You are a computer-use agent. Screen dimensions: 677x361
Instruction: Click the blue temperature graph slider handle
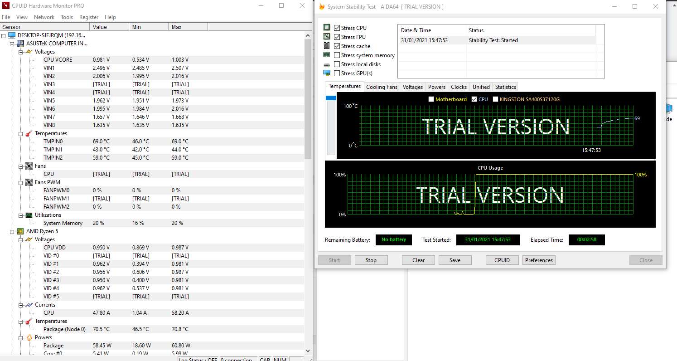(331, 98)
